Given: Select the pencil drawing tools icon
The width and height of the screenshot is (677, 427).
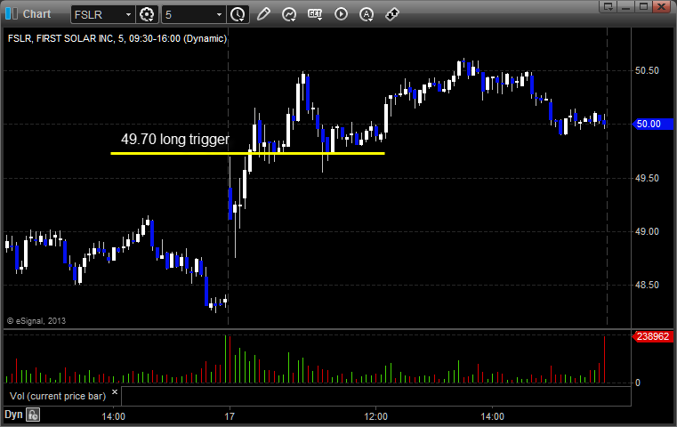Looking at the screenshot, I should pyautogui.click(x=263, y=14).
